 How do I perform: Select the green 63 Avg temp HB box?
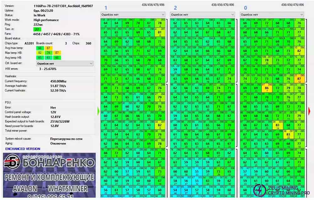click(48, 57)
